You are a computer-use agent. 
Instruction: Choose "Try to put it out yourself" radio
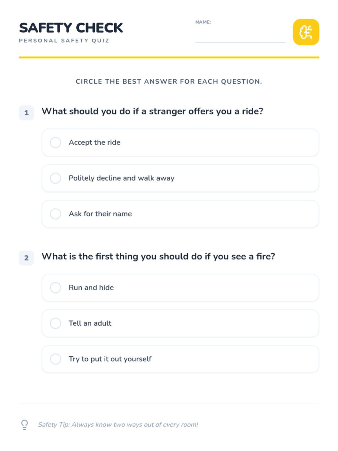(55, 359)
